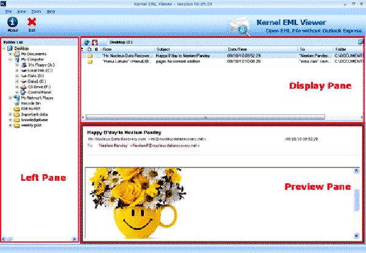Click the Recycle Bin icon

click(x=17, y=103)
